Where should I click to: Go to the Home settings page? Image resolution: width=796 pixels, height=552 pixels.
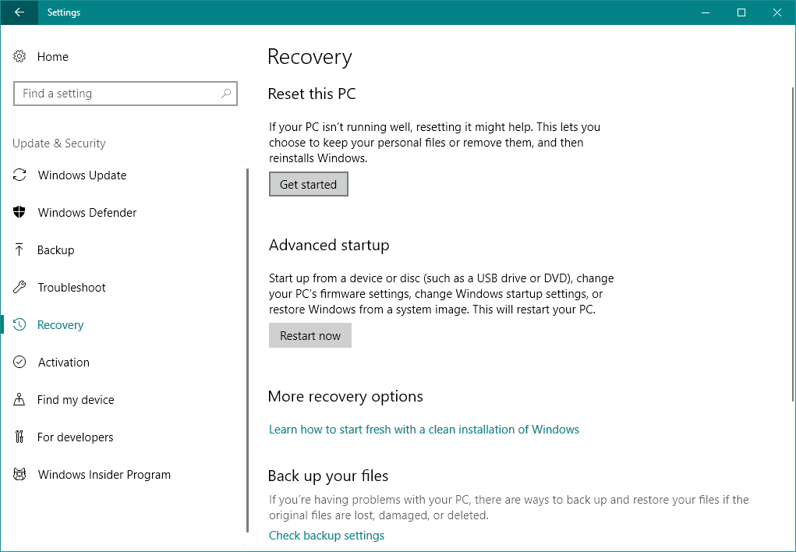pos(53,56)
